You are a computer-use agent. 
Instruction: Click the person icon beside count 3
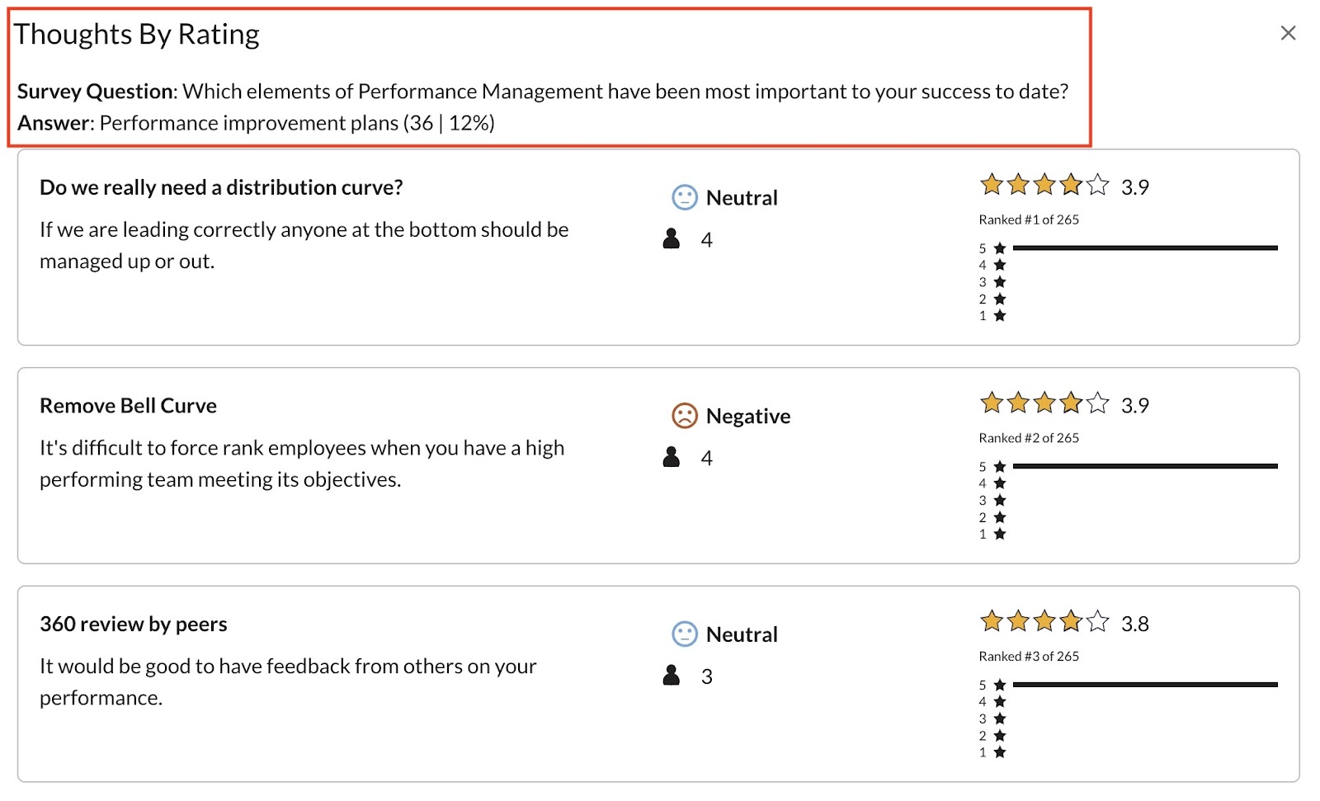click(x=672, y=676)
